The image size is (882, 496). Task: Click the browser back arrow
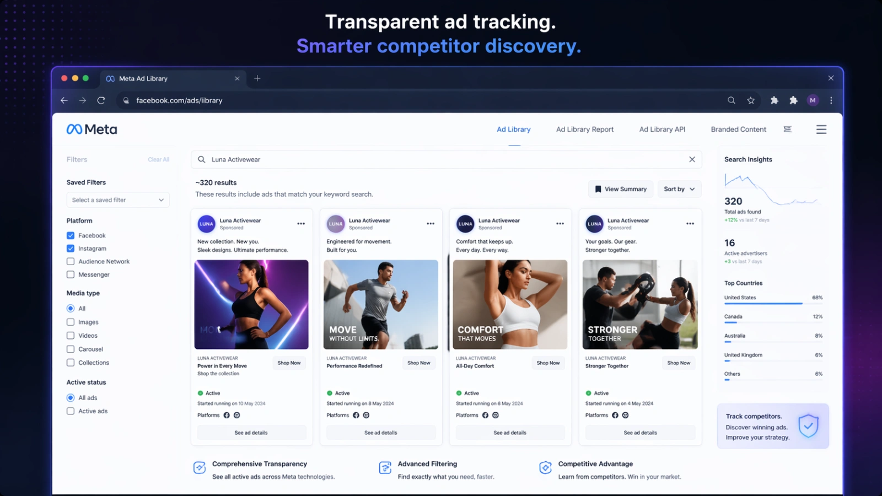point(64,100)
